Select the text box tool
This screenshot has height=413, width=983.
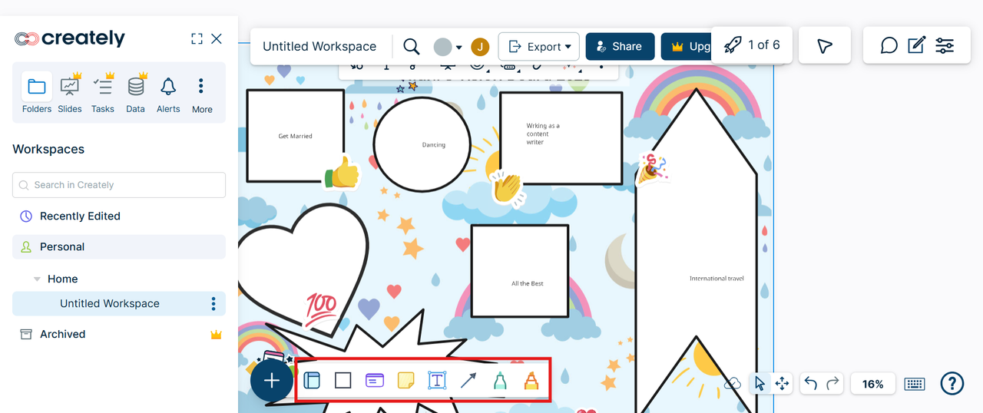(437, 380)
